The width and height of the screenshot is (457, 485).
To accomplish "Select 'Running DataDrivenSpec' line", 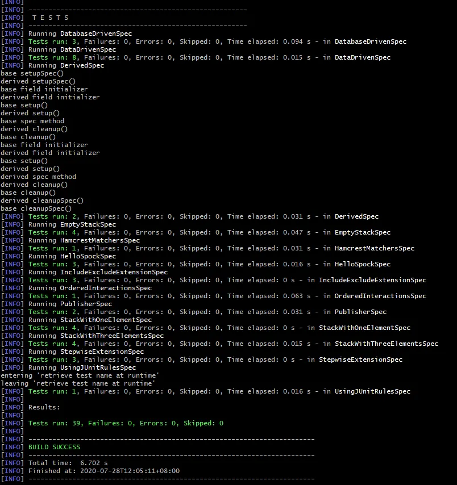I will pyautogui.click(x=59, y=49).
